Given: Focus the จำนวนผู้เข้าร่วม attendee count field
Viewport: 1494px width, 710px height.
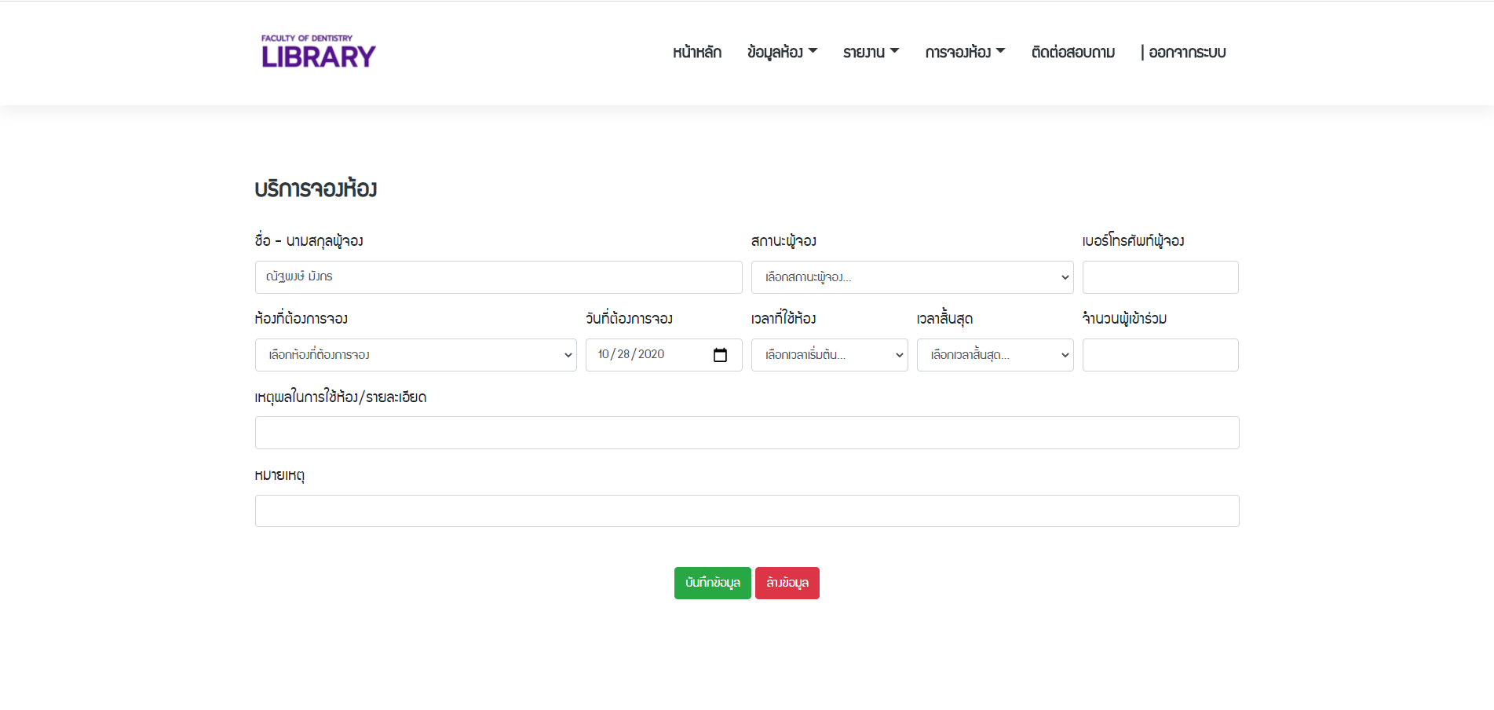Looking at the screenshot, I should (x=1160, y=355).
